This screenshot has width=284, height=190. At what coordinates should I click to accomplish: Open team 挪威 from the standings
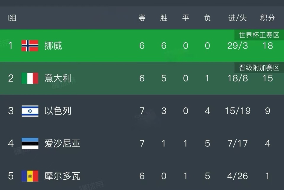(53, 46)
